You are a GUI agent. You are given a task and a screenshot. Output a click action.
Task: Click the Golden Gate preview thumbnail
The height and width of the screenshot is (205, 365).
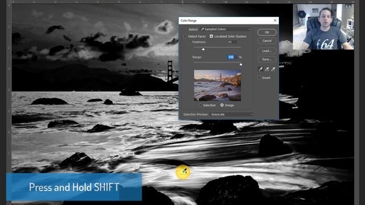click(217, 85)
